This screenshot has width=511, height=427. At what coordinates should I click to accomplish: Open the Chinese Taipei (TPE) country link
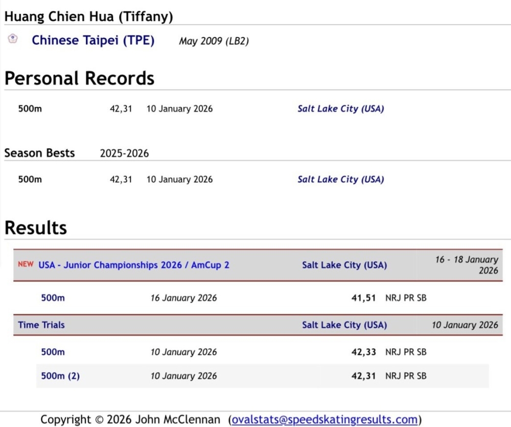coord(93,40)
